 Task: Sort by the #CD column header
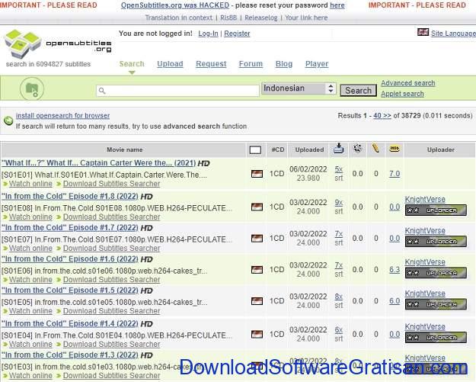pyautogui.click(x=278, y=149)
